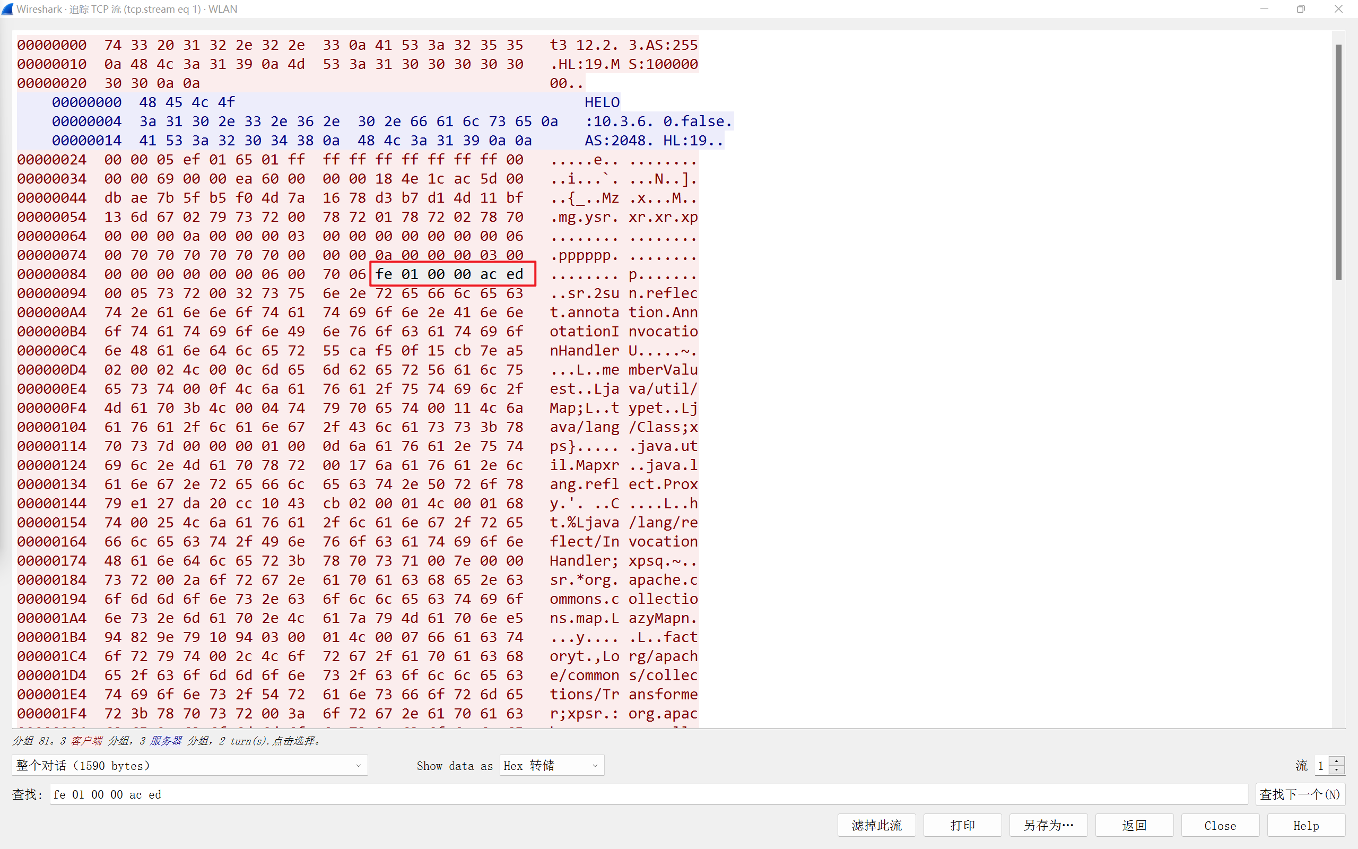1358x849 pixels.
Task: Click the search text fe 01 00 00 ac ed
Action: tap(107, 794)
